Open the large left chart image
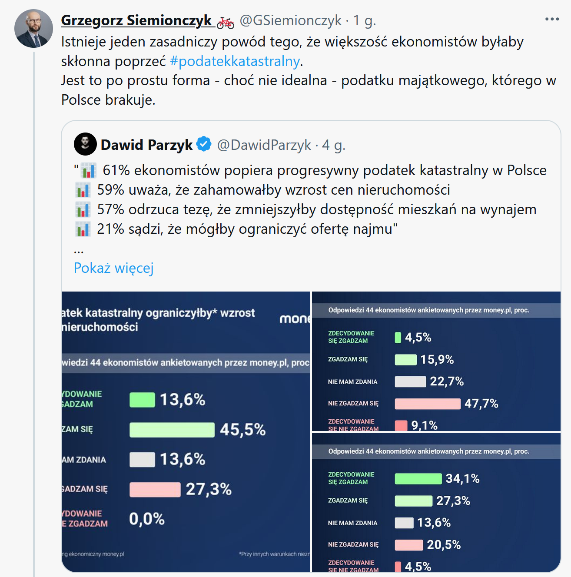Image resolution: width=571 pixels, height=577 pixels. point(186,431)
